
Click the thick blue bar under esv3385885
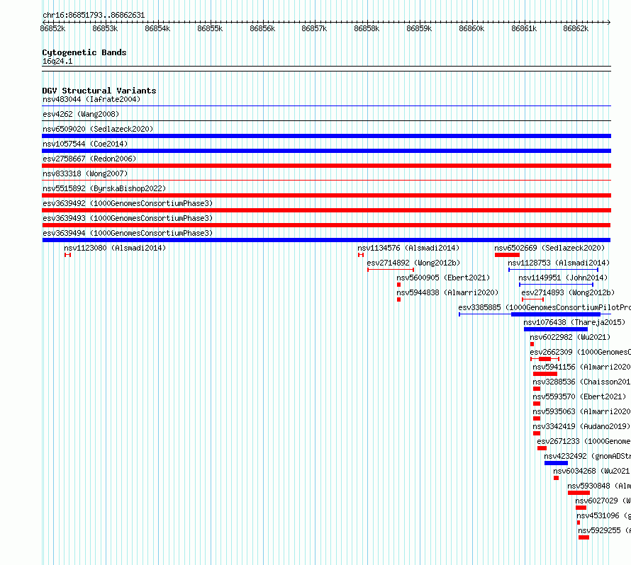(556, 314)
